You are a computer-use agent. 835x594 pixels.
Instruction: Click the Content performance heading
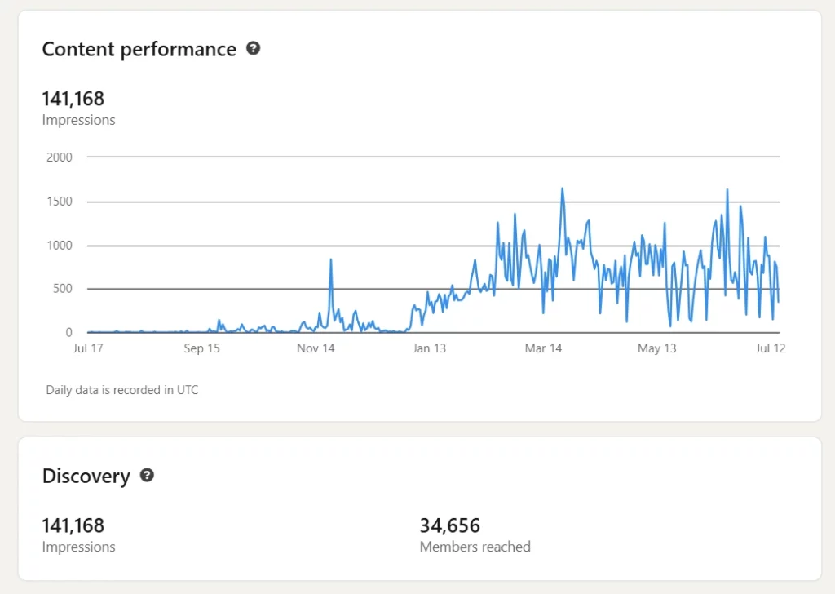139,49
